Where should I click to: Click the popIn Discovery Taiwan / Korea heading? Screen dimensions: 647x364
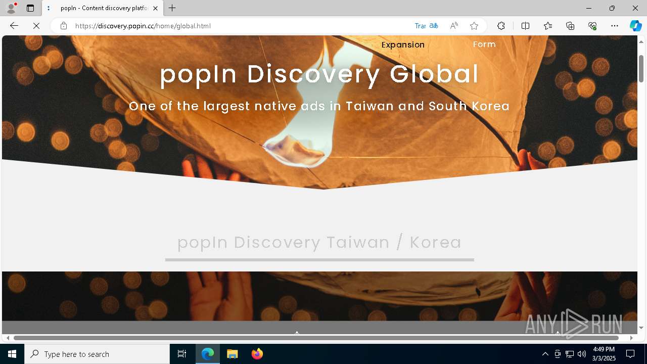coord(319,242)
